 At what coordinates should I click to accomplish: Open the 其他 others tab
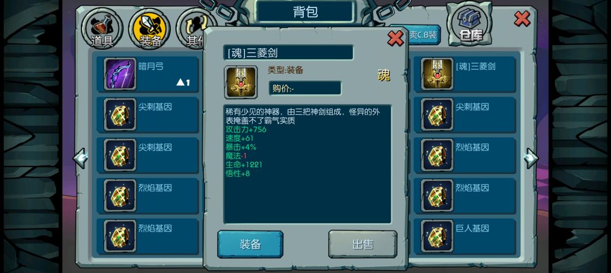191,29
